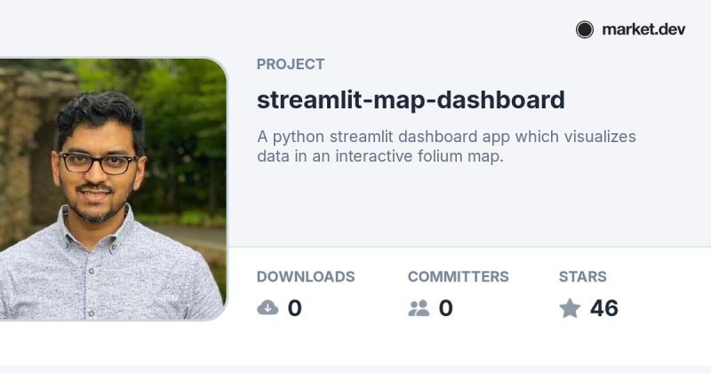
Task: Click the downloads count of 0
Action: pos(295,308)
